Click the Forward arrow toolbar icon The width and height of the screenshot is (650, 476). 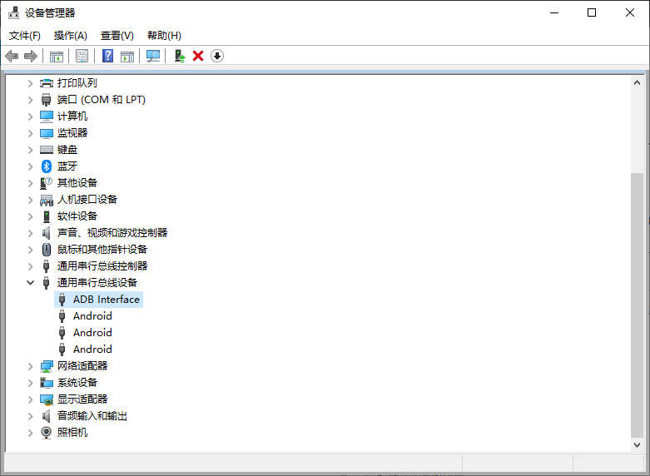[x=31, y=56]
